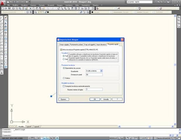Viewport: 181px width, 140px height.
Task: Uncheck Attiva tavolozza Proprietà rapide checkbox
Action: [x=60, y=50]
